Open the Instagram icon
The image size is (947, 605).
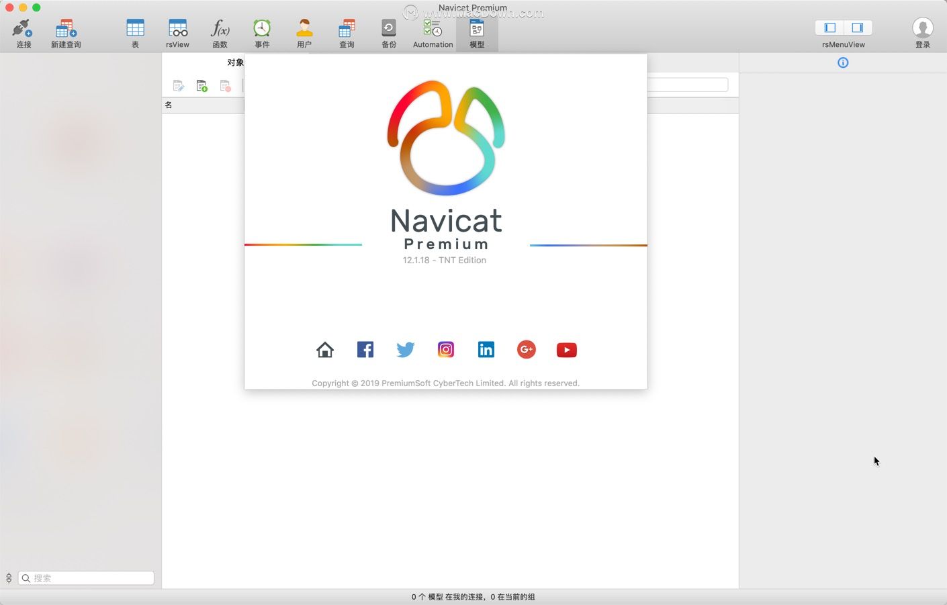pyautogui.click(x=446, y=350)
